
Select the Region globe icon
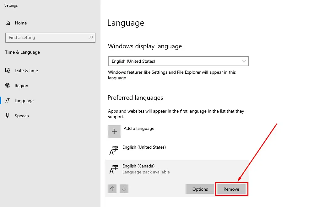click(x=8, y=85)
